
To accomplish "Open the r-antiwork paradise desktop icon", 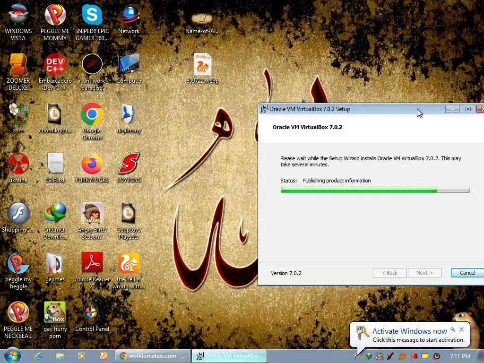I will [92, 72].
